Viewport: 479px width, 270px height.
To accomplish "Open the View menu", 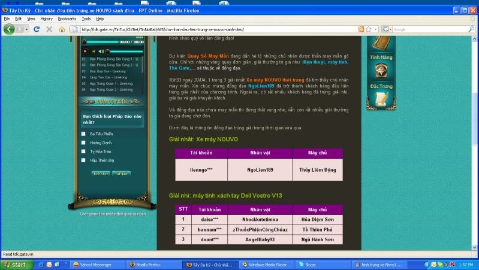I will 31,19.
